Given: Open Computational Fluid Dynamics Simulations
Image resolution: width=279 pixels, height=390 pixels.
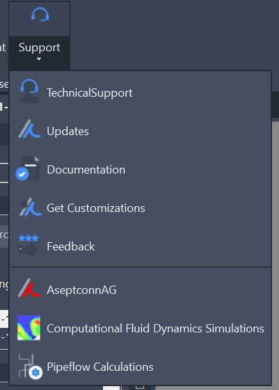Looking at the screenshot, I should pyautogui.click(x=140, y=329).
